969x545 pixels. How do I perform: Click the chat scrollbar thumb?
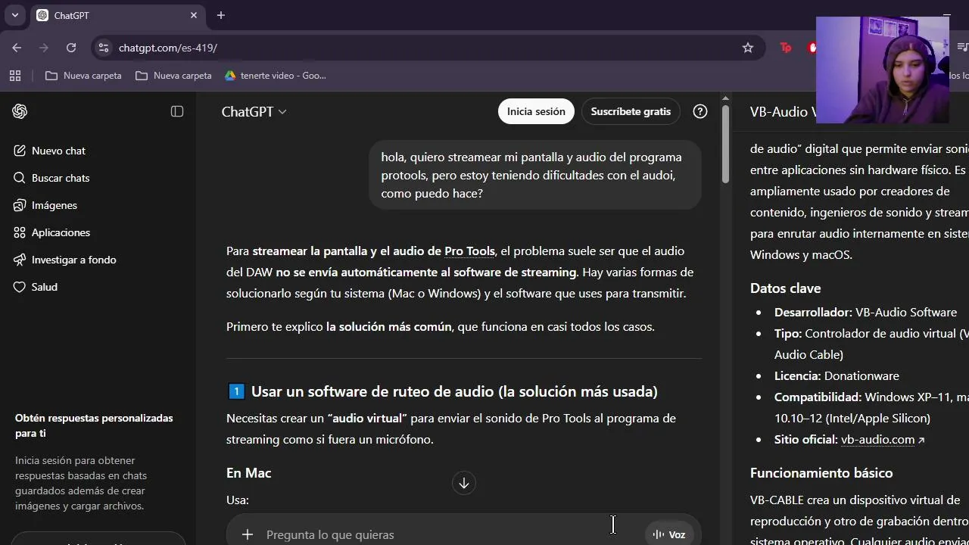pyautogui.click(x=725, y=144)
